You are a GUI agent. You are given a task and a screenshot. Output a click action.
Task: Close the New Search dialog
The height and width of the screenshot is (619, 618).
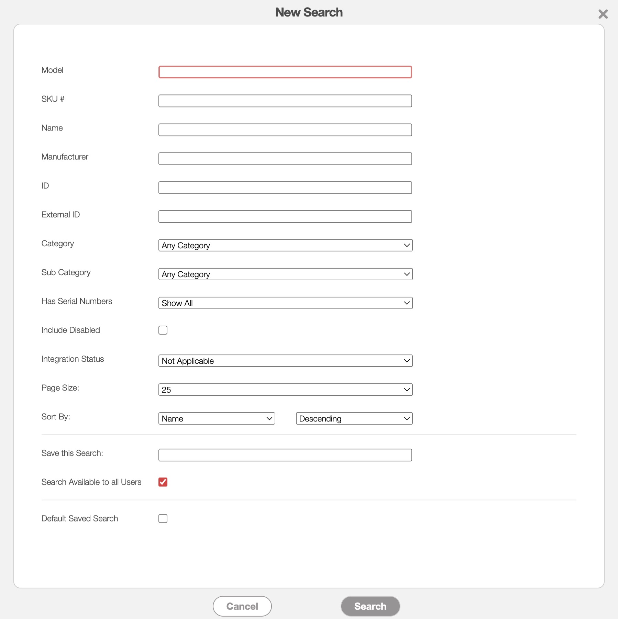point(603,14)
